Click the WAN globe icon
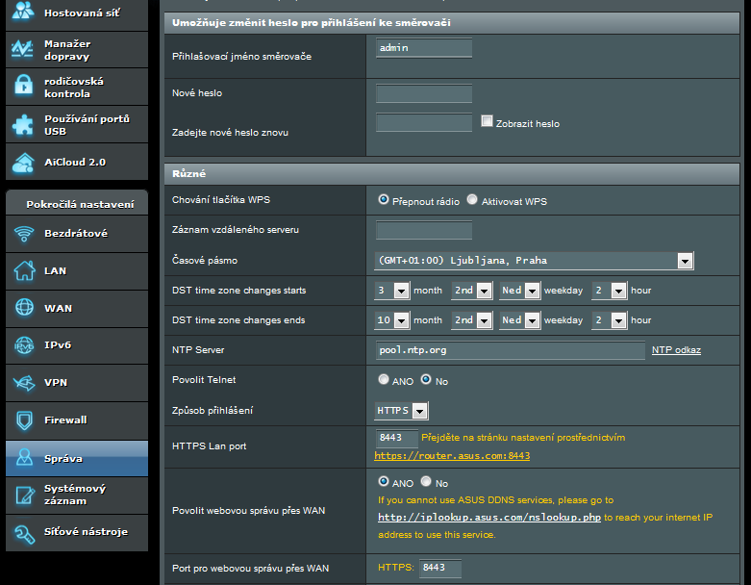Viewport: 751px width, 585px height. coord(24,308)
